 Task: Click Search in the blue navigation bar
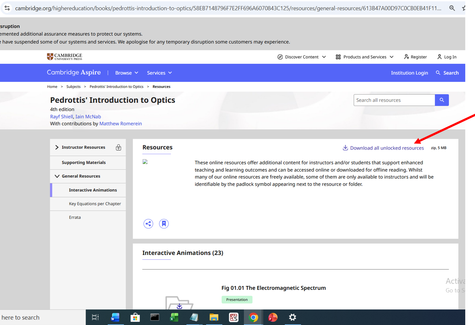[447, 73]
